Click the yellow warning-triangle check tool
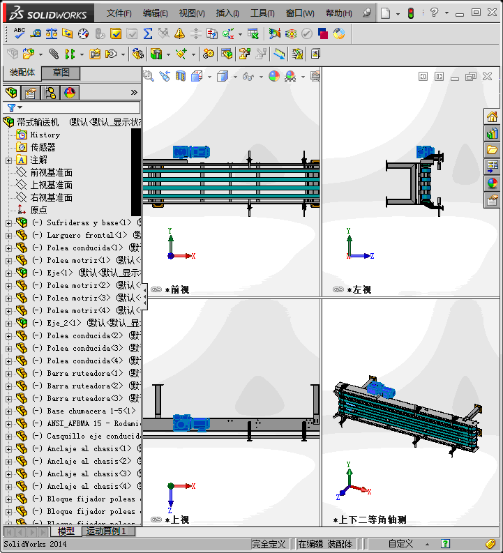This screenshot has width=503, height=553. tap(179, 34)
